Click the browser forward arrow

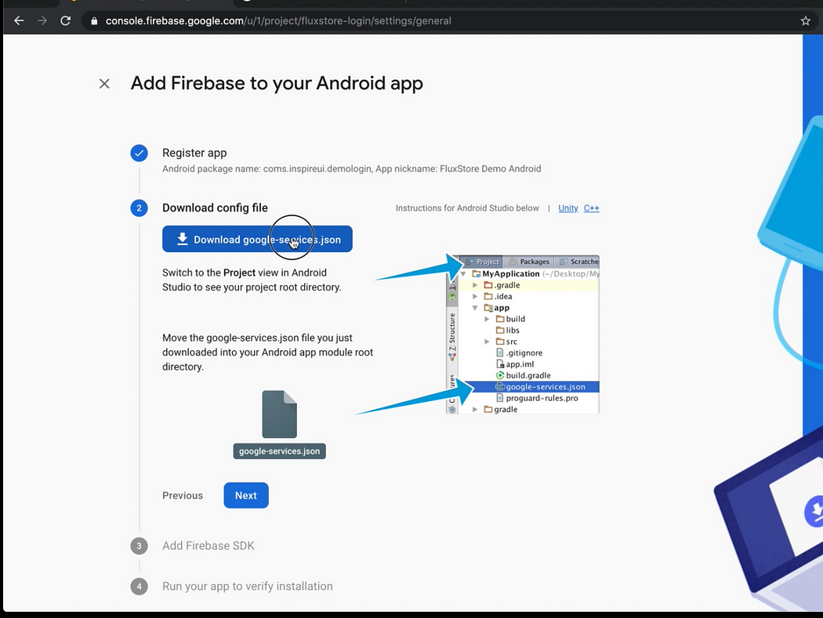tap(42, 21)
